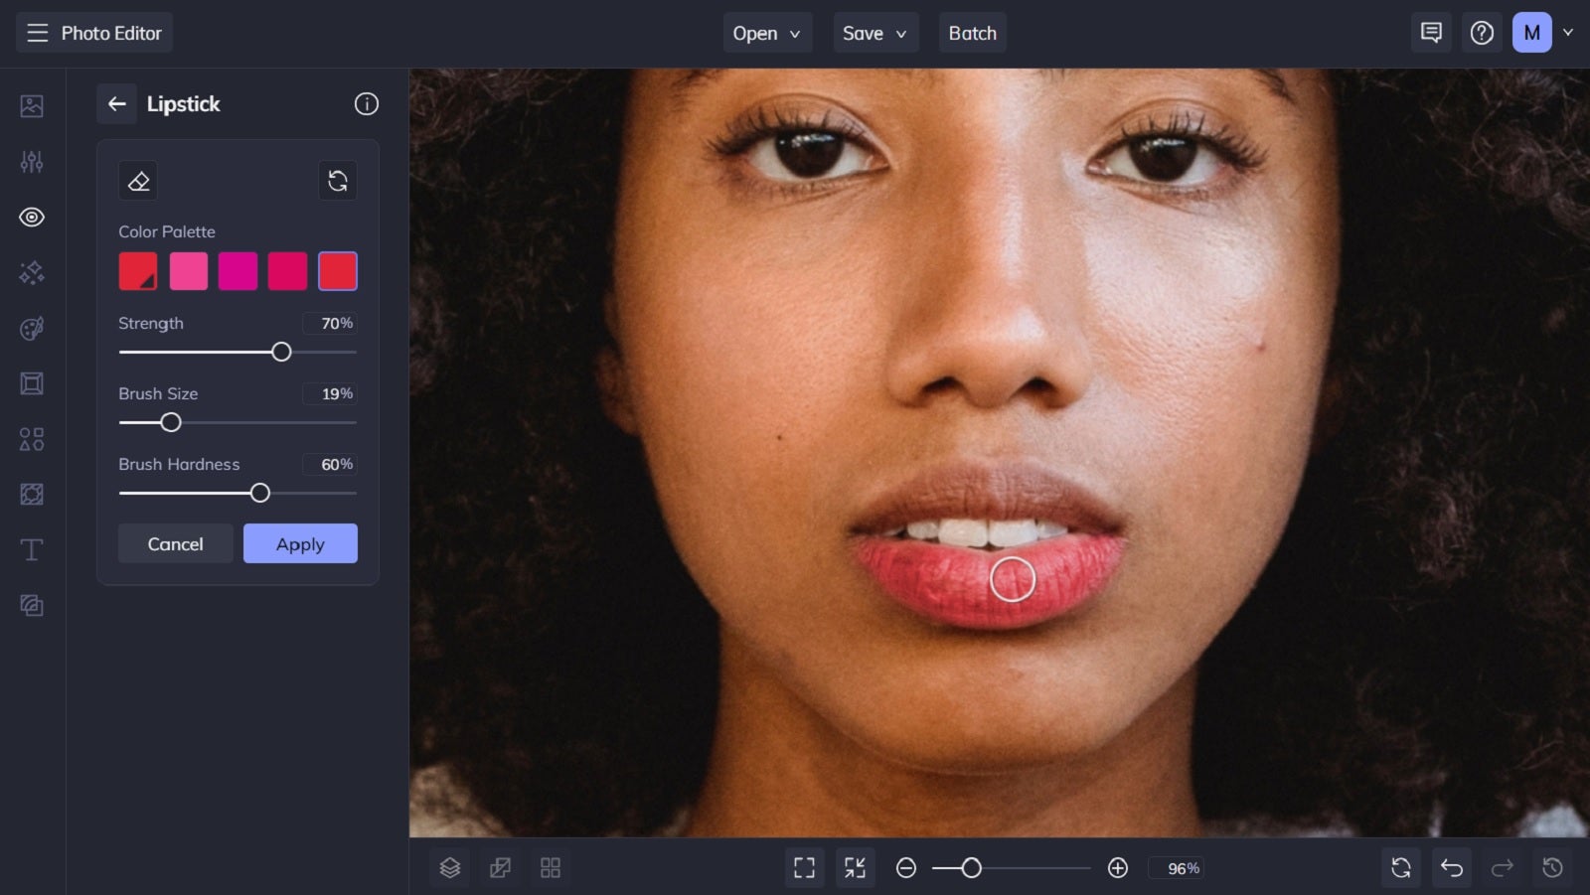Toggle the before/after comparison view
Image resolution: width=1590 pixels, height=895 pixels.
pos(500,867)
